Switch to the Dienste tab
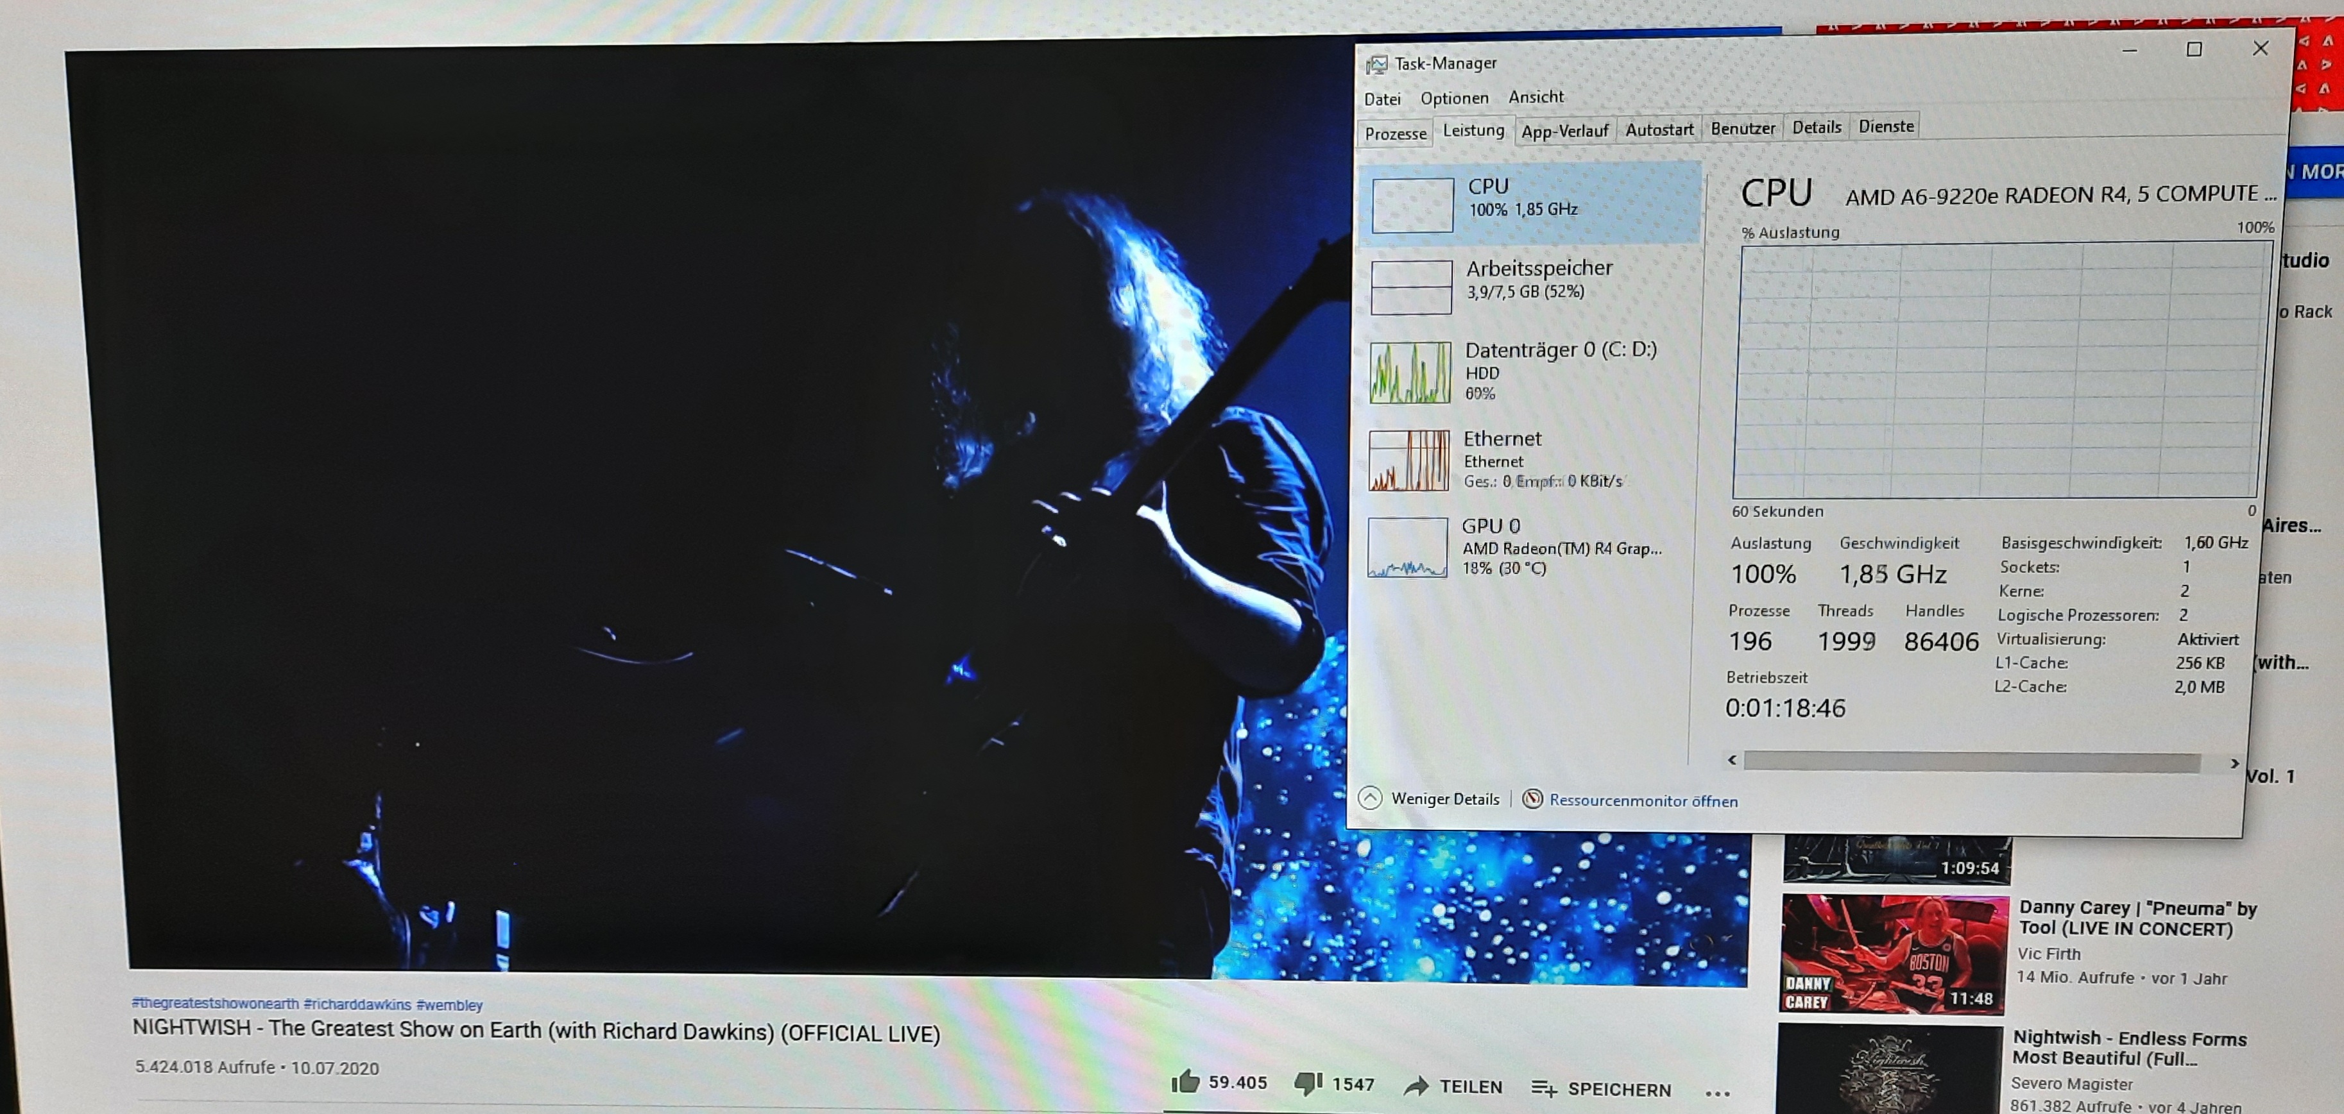2344x1114 pixels. click(1885, 126)
